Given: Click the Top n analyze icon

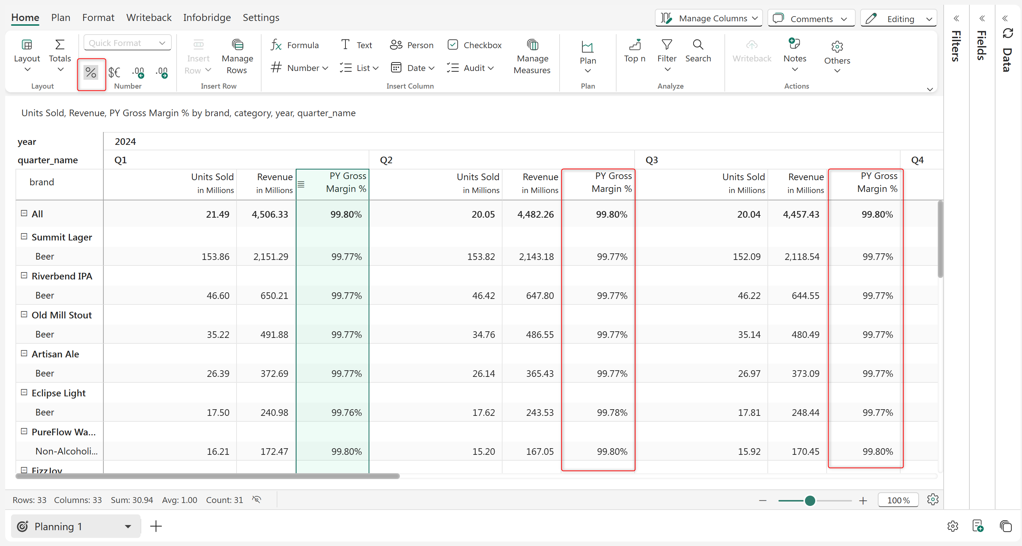Looking at the screenshot, I should [634, 51].
